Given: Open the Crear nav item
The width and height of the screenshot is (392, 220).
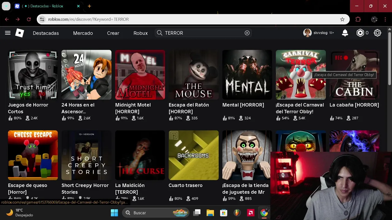Looking at the screenshot, I should click(113, 33).
